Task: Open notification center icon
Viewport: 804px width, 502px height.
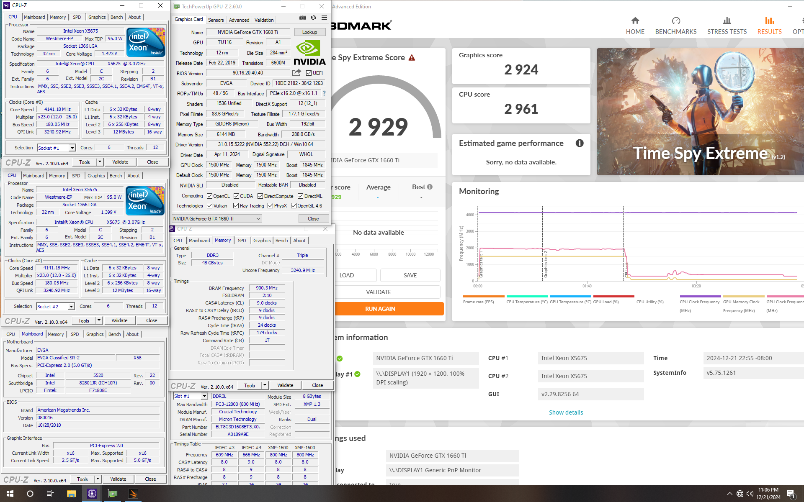Action: pos(791,494)
